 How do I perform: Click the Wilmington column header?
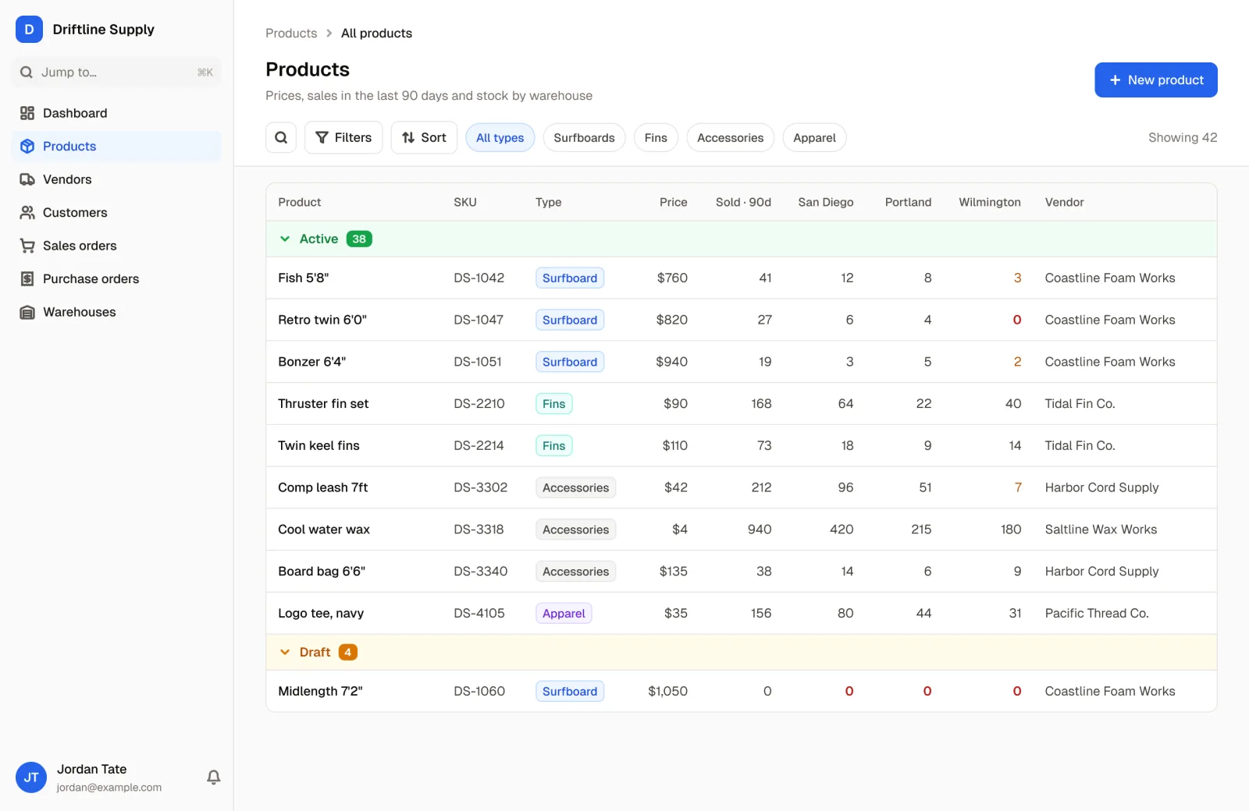point(989,202)
